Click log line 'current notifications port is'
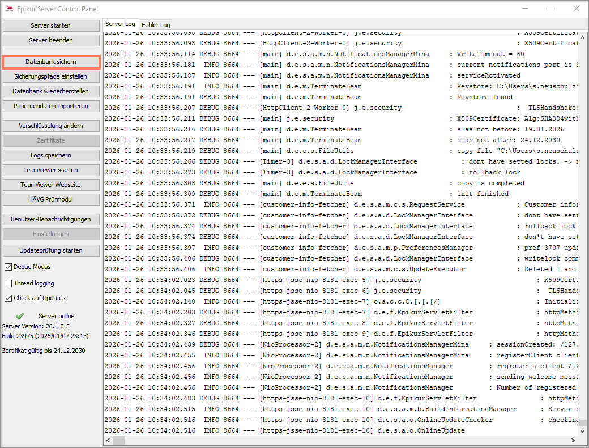Screen dimensions: 589x448 [341, 65]
